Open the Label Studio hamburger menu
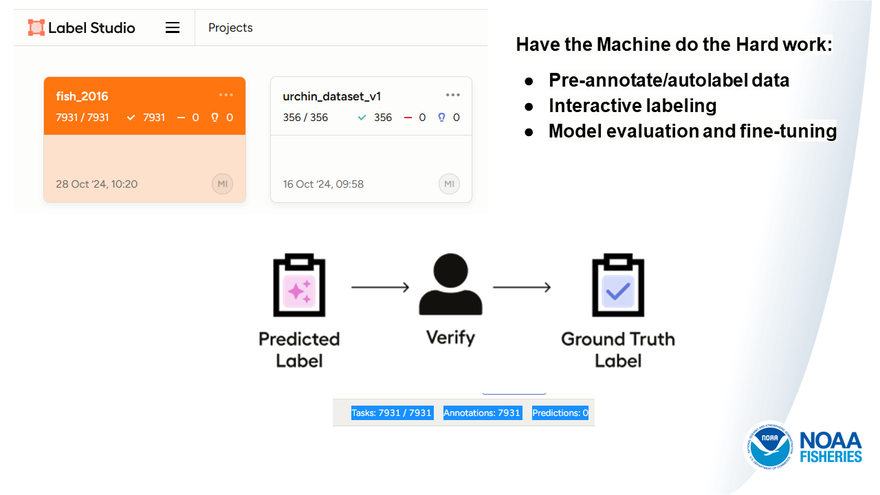The height and width of the screenshot is (495, 880). [x=173, y=27]
